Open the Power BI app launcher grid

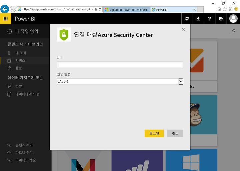(x=6, y=19)
